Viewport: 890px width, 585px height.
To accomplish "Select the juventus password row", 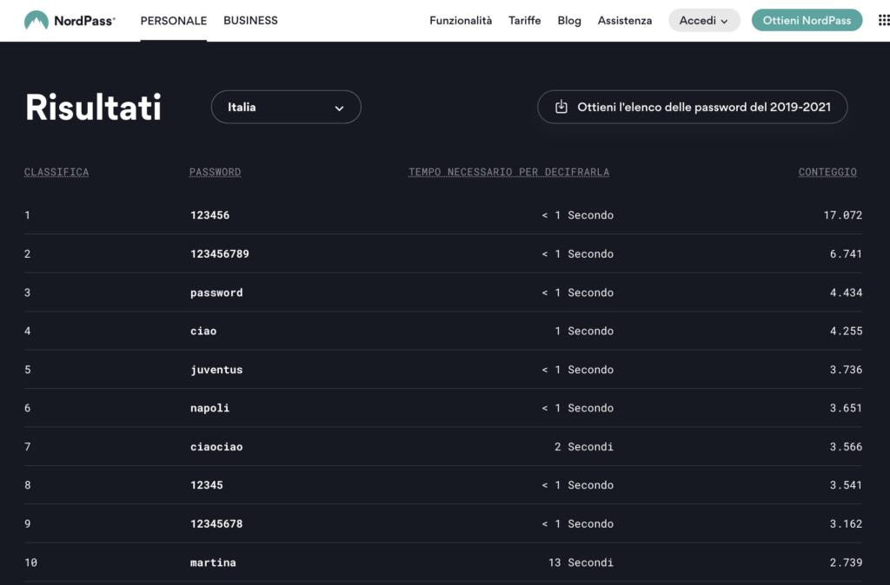I will pos(216,370).
